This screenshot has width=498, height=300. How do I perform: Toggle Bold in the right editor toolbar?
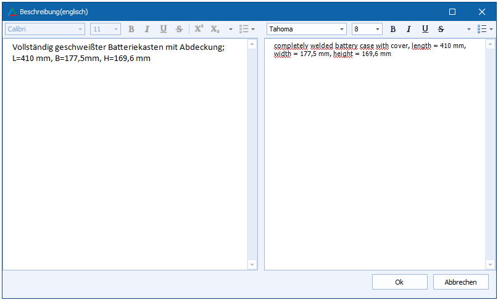(393, 29)
